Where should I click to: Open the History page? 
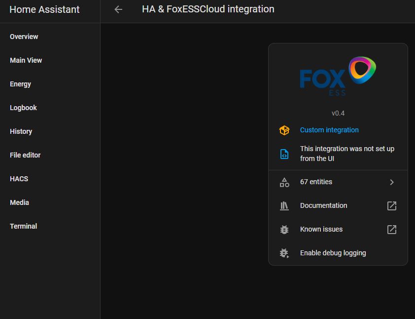(x=21, y=131)
